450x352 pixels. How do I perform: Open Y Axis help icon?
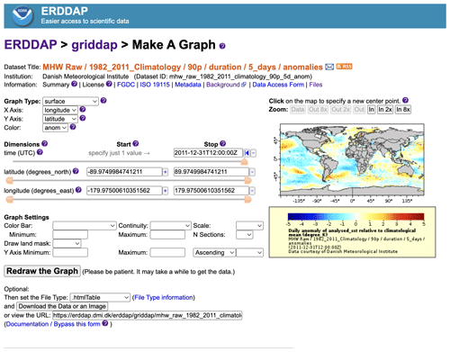[x=83, y=118]
